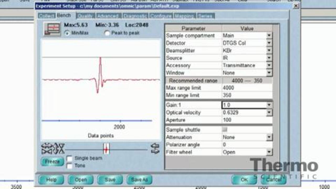Image resolution: width=336 pixels, height=189 pixels.
Task: Open the Diagnostic tab
Action: (135, 16)
